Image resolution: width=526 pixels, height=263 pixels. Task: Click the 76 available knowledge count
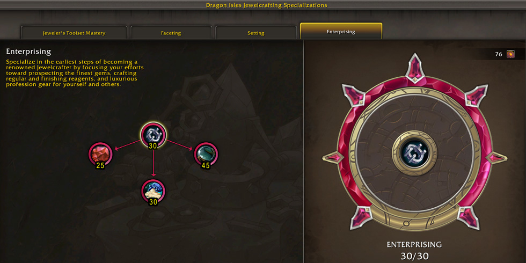point(499,54)
